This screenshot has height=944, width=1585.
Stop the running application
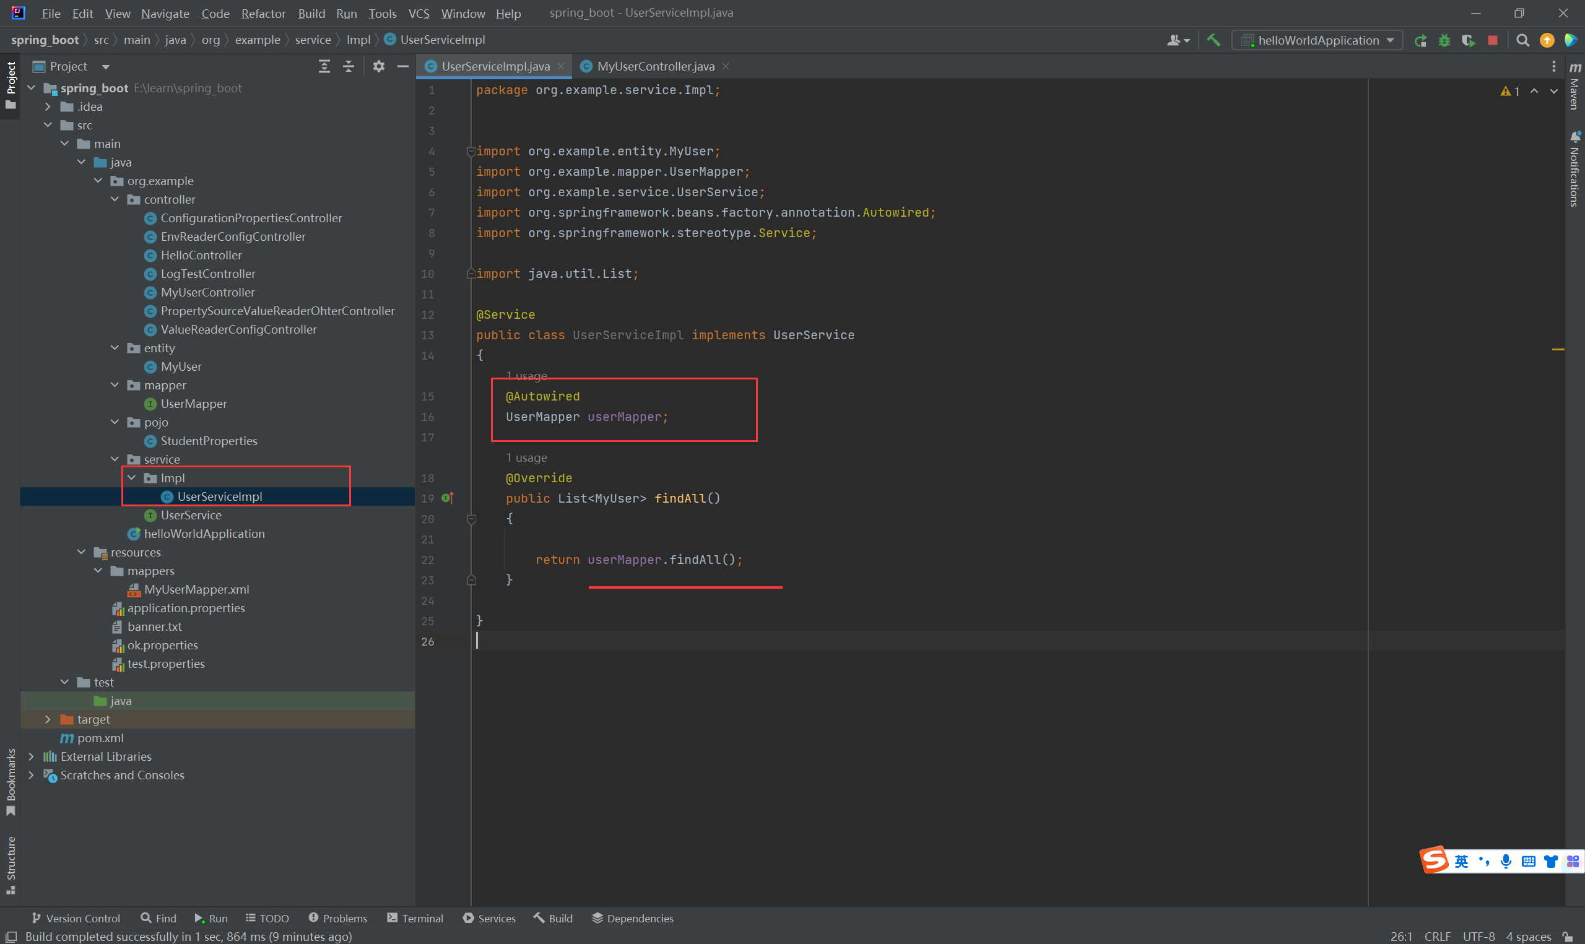[1492, 40]
